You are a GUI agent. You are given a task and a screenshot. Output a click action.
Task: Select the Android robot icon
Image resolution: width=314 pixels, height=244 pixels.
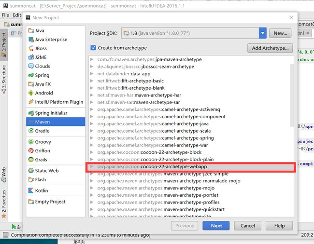[31, 93]
